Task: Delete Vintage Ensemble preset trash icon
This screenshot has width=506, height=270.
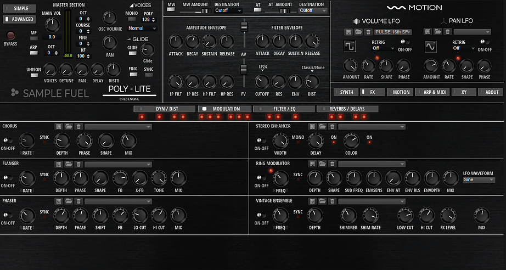Action: (332, 201)
